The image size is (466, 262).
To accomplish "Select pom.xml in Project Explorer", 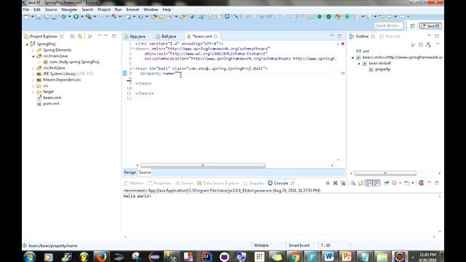I will pos(48,103).
